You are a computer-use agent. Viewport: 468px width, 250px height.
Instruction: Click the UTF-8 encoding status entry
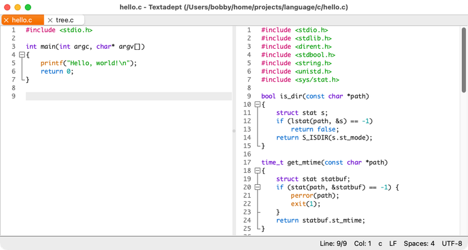click(452, 243)
